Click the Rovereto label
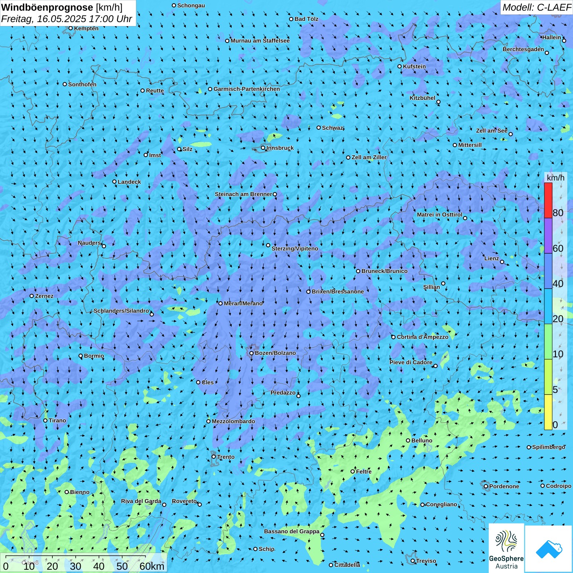Image resolution: width=573 pixels, height=573 pixels. coord(184,501)
